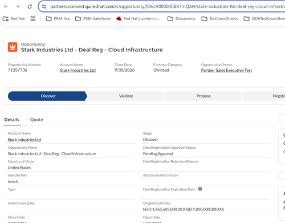Screen dimensions: 285x223
Task: Select the browser address bar URL
Action: [x=167, y=7]
